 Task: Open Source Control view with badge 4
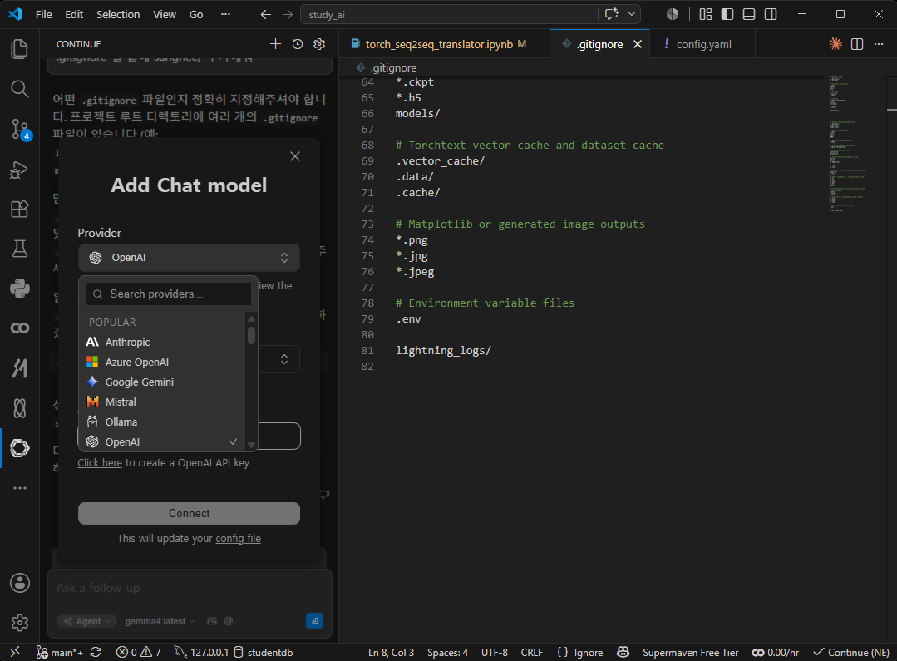[x=19, y=130]
